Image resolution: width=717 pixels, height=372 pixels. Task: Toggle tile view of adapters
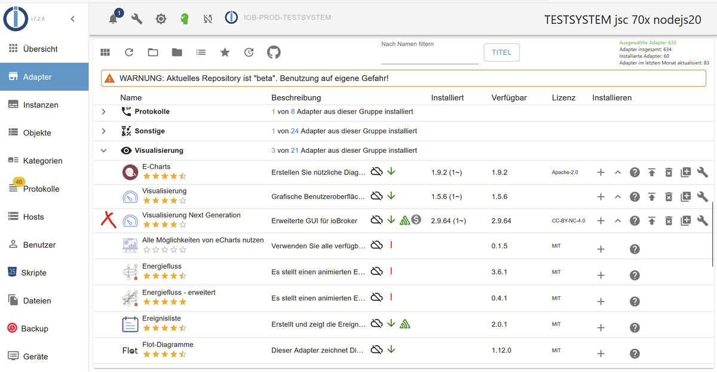click(x=105, y=53)
